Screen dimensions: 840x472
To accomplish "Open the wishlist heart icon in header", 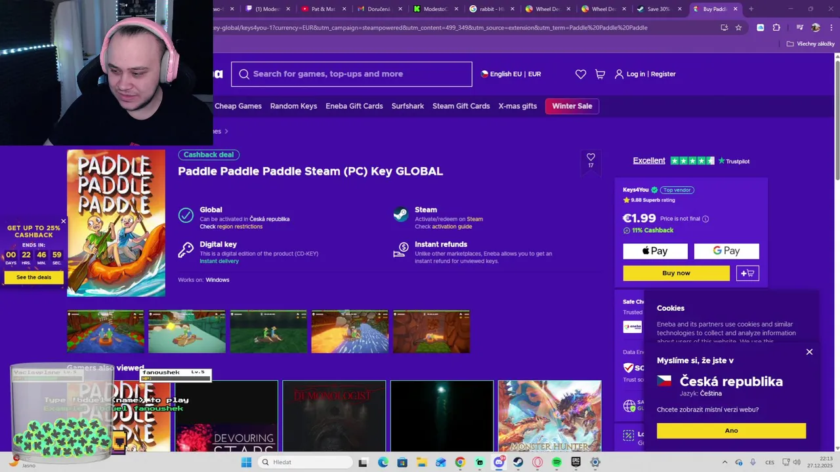I will 581,74.
